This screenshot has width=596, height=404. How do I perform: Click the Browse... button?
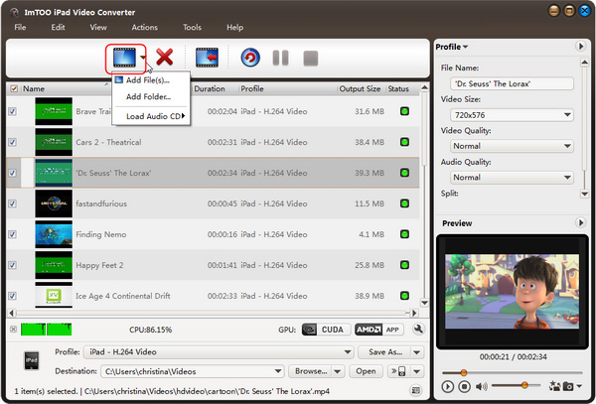(311, 371)
